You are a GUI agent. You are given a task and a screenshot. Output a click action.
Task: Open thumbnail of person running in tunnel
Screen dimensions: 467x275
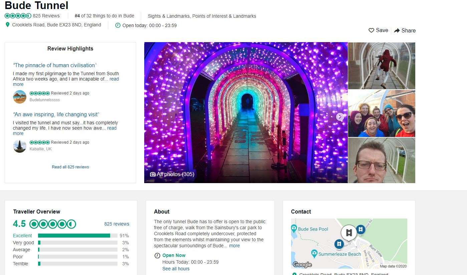(382, 66)
